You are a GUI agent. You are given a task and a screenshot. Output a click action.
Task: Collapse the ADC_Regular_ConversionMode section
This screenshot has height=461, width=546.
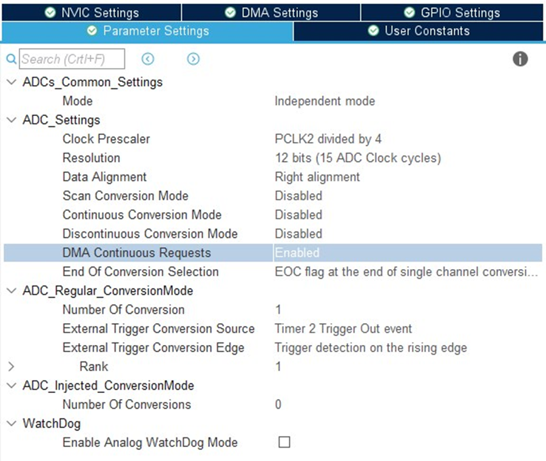[x=12, y=290]
